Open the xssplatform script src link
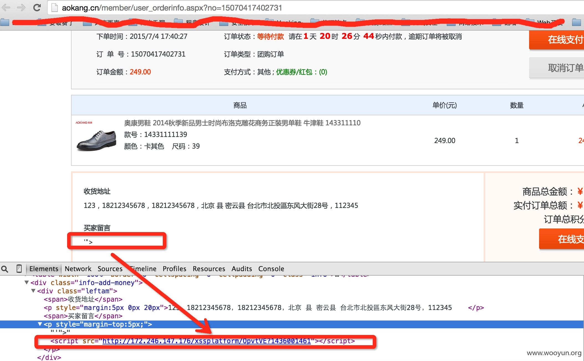The image size is (584, 361). (x=207, y=341)
